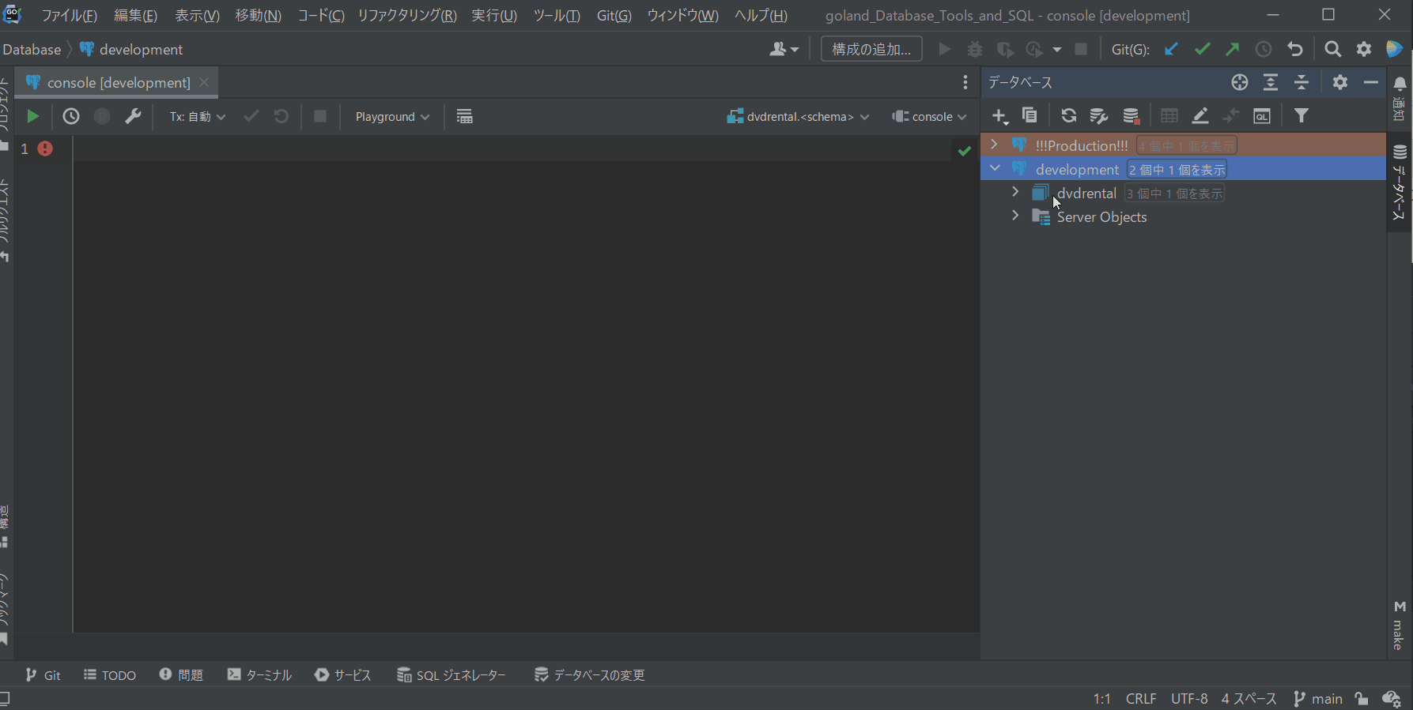Duplicate the data source with copy icon
This screenshot has width=1413, height=710.
(1030, 116)
